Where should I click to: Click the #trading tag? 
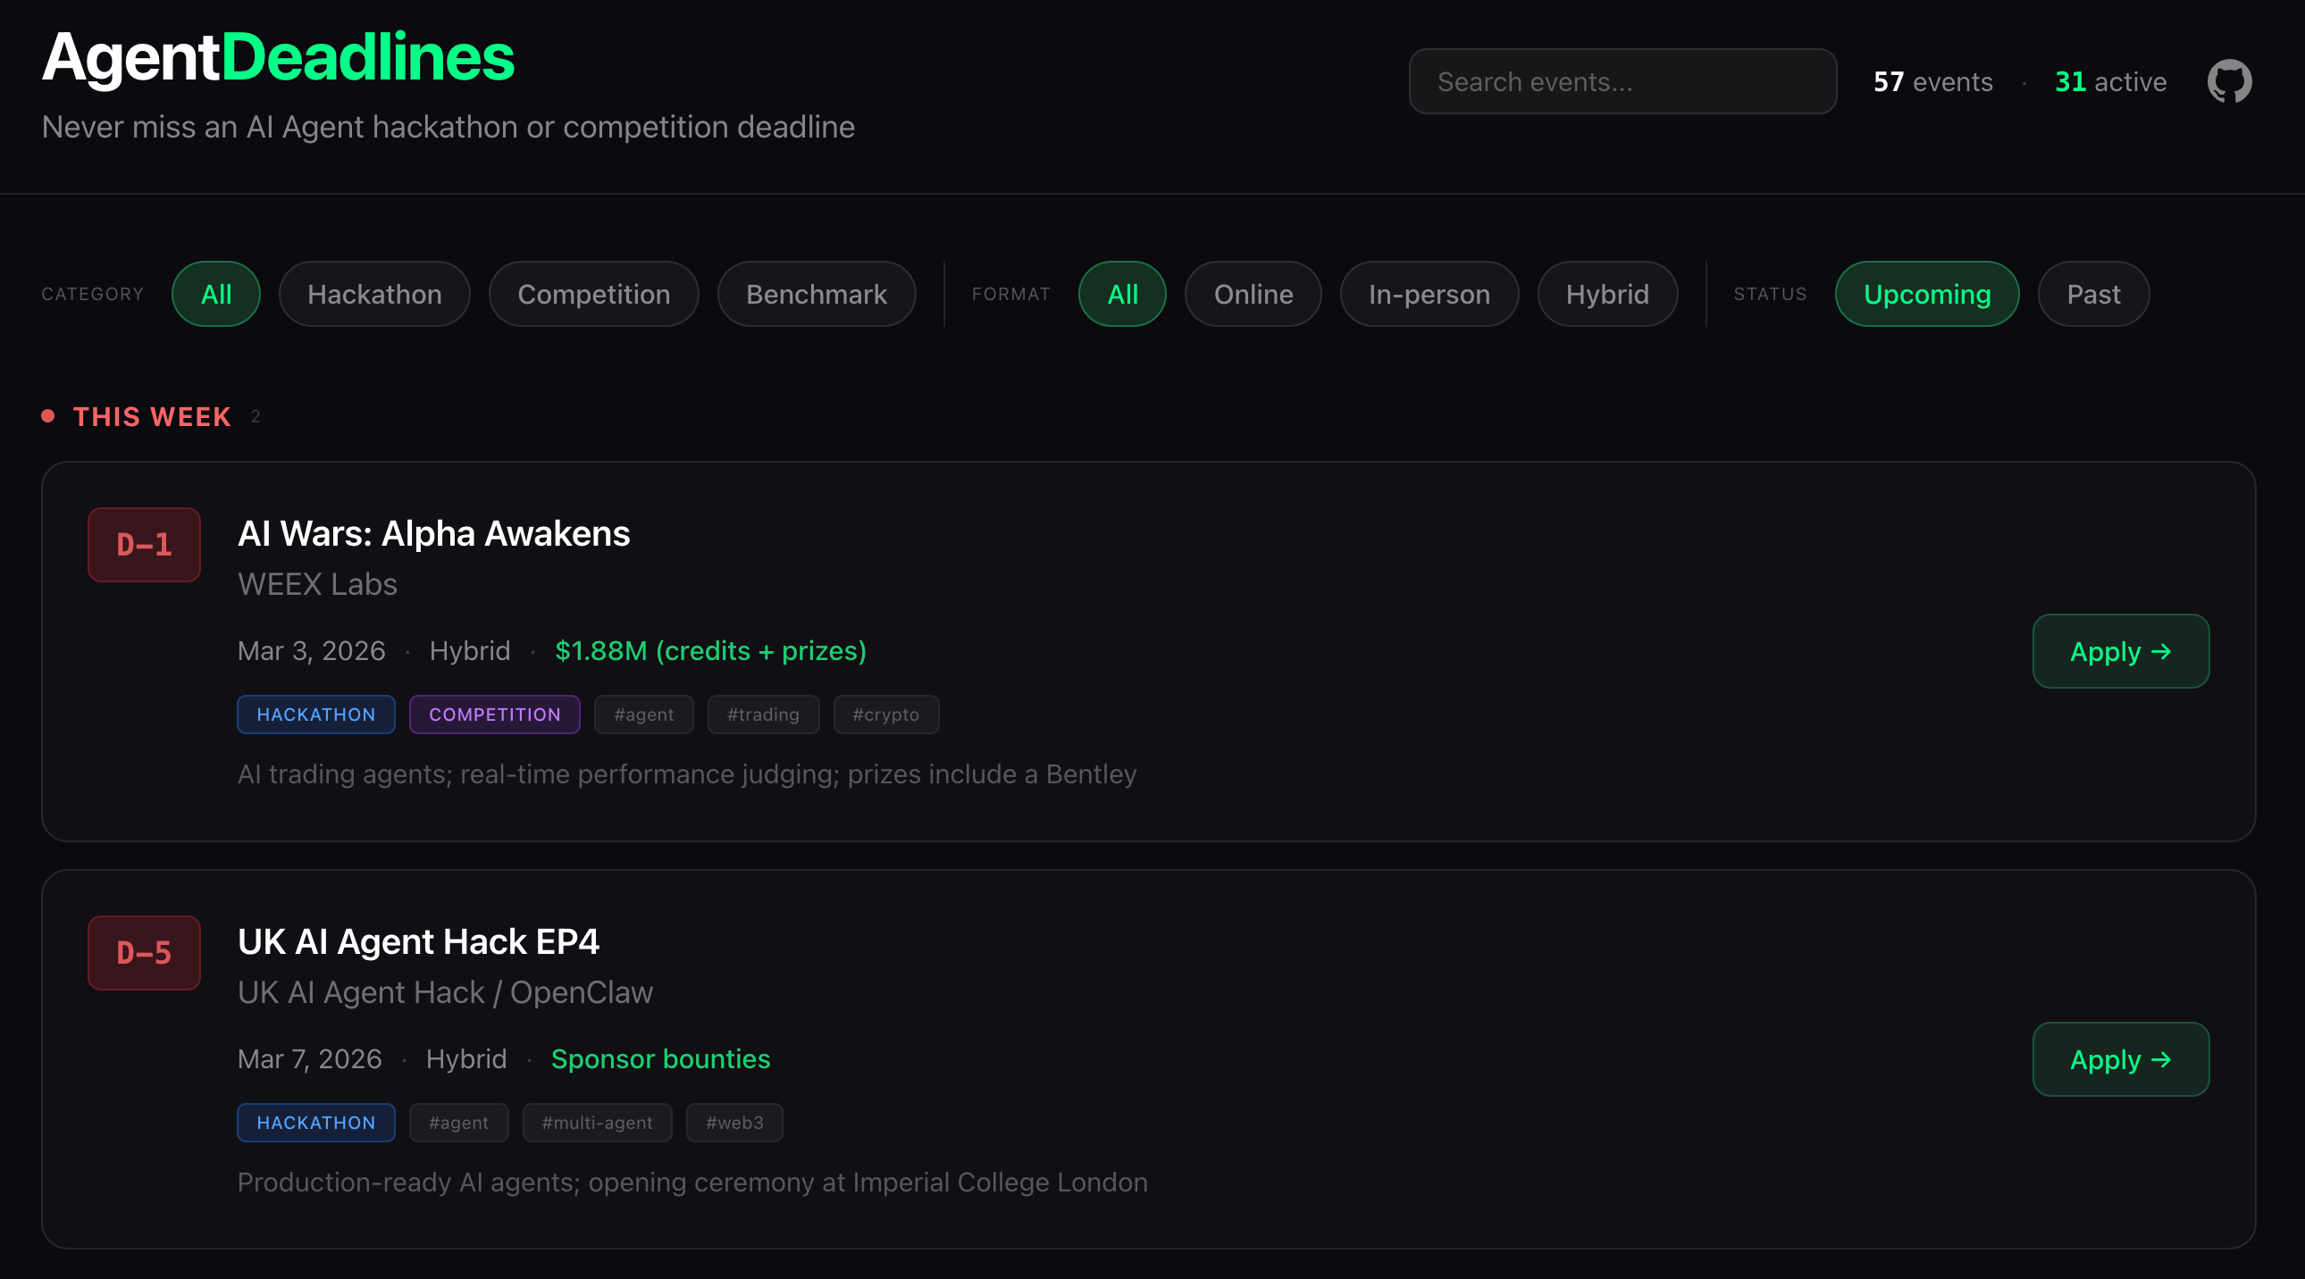762,715
